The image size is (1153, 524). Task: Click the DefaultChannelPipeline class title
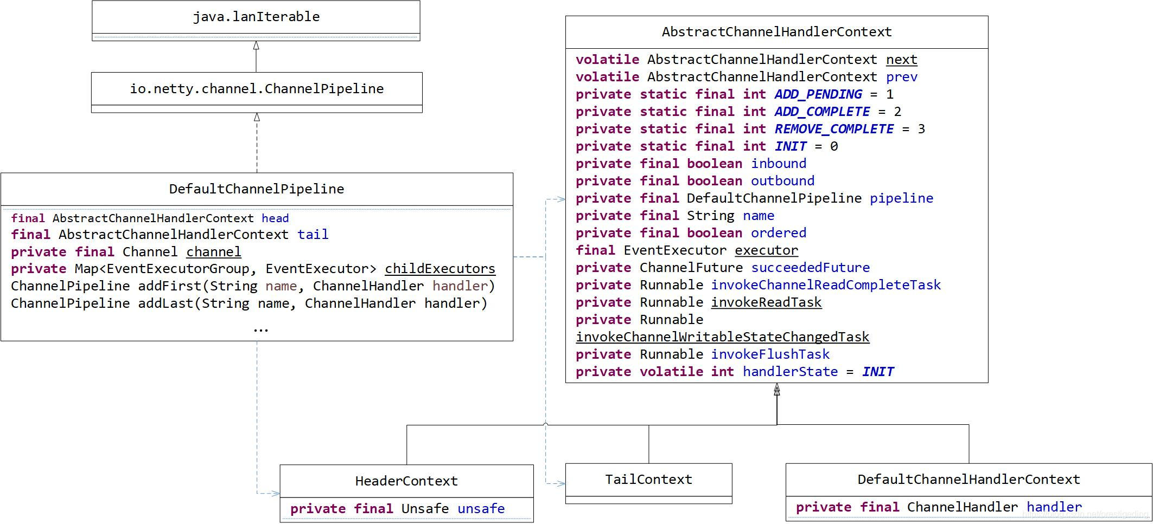pyautogui.click(x=257, y=189)
